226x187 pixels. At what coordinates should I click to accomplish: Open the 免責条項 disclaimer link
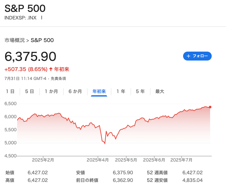coord(58,79)
